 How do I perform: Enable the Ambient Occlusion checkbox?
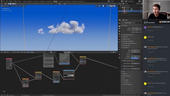123,35
